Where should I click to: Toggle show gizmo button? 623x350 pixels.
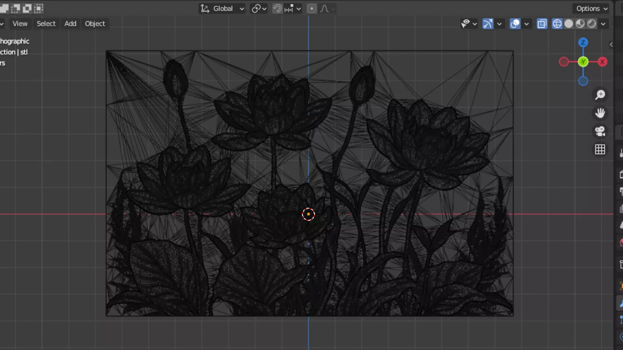point(488,24)
